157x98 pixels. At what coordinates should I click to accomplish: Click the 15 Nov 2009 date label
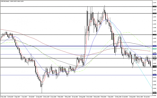(x=140, y=97)
